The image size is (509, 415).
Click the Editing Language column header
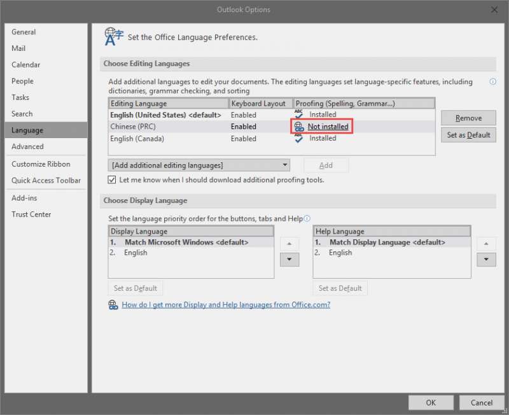tap(169, 104)
